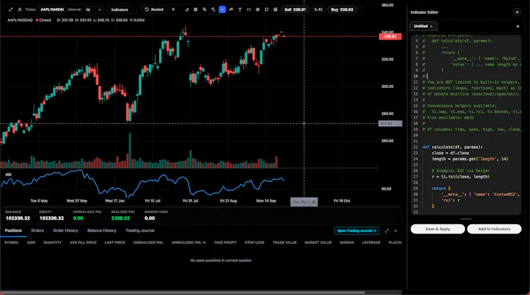
Task: Click the horizontal scrollbar at bottom
Action: click(183, 292)
